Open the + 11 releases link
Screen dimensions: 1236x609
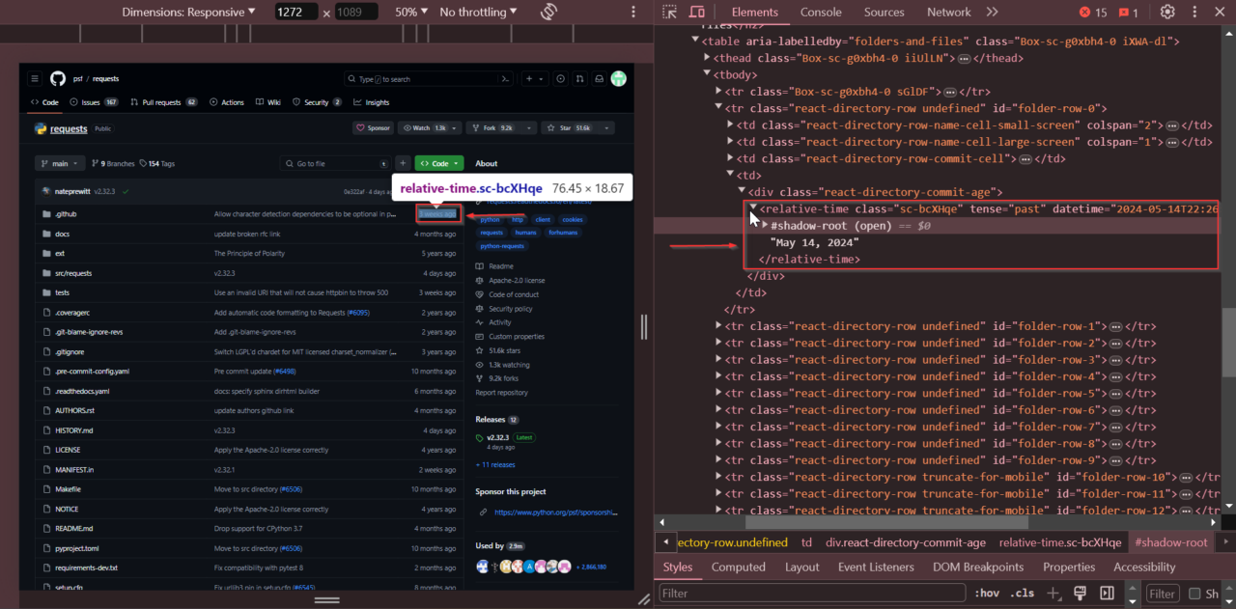(495, 464)
